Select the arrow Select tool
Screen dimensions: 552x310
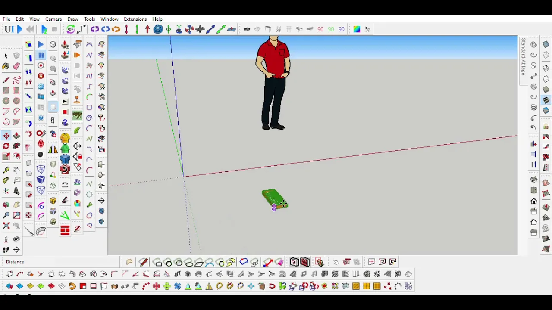[6, 56]
